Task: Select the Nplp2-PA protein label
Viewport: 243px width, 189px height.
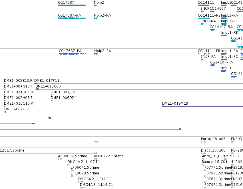Action: (x=103, y=51)
